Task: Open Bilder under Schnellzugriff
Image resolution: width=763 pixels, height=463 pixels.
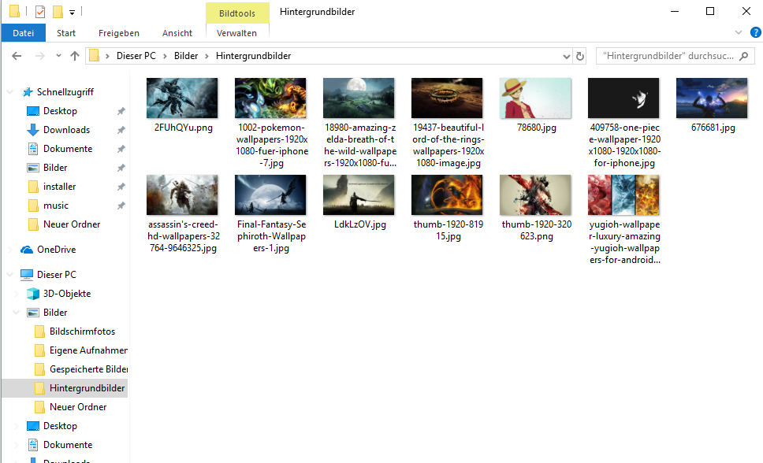Action: click(x=55, y=168)
